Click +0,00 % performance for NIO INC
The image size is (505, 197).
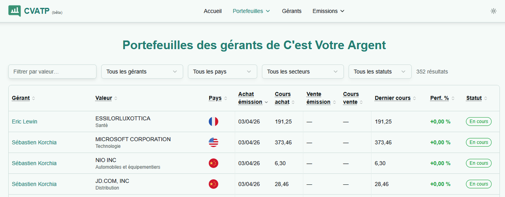[x=440, y=163]
